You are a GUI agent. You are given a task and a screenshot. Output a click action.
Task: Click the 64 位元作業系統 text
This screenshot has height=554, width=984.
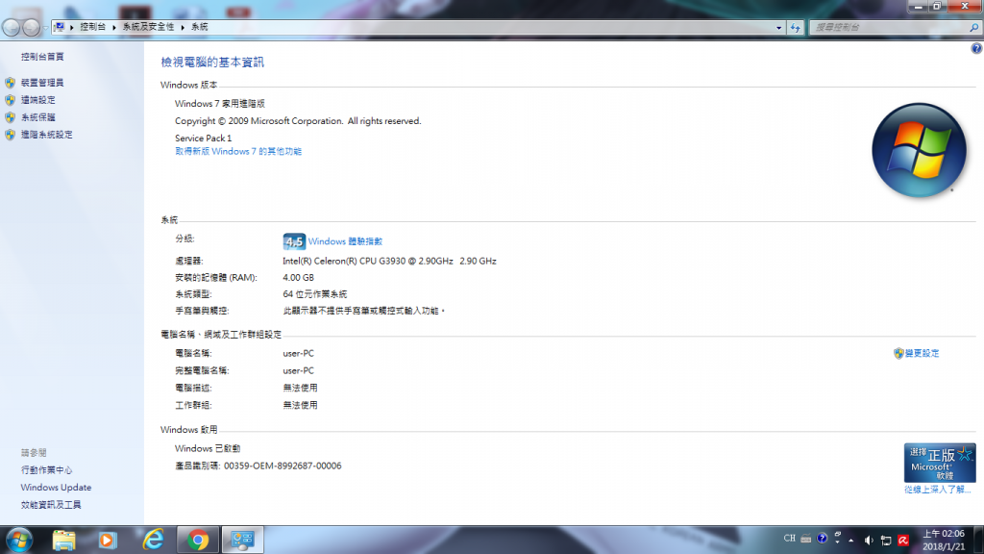point(314,294)
